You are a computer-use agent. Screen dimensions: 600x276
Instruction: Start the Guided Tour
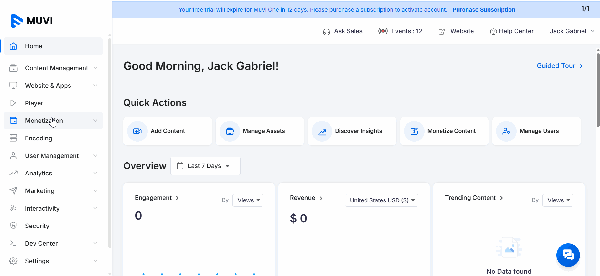(559, 66)
